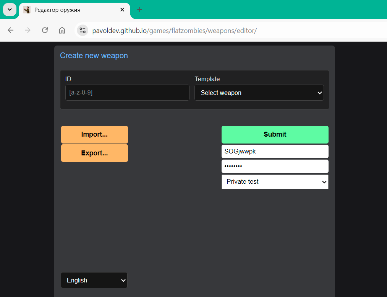Submit the weapon with green button
The height and width of the screenshot is (297, 387).
(x=275, y=134)
